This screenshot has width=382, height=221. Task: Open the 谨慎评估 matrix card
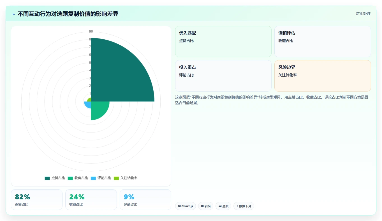pos(323,42)
